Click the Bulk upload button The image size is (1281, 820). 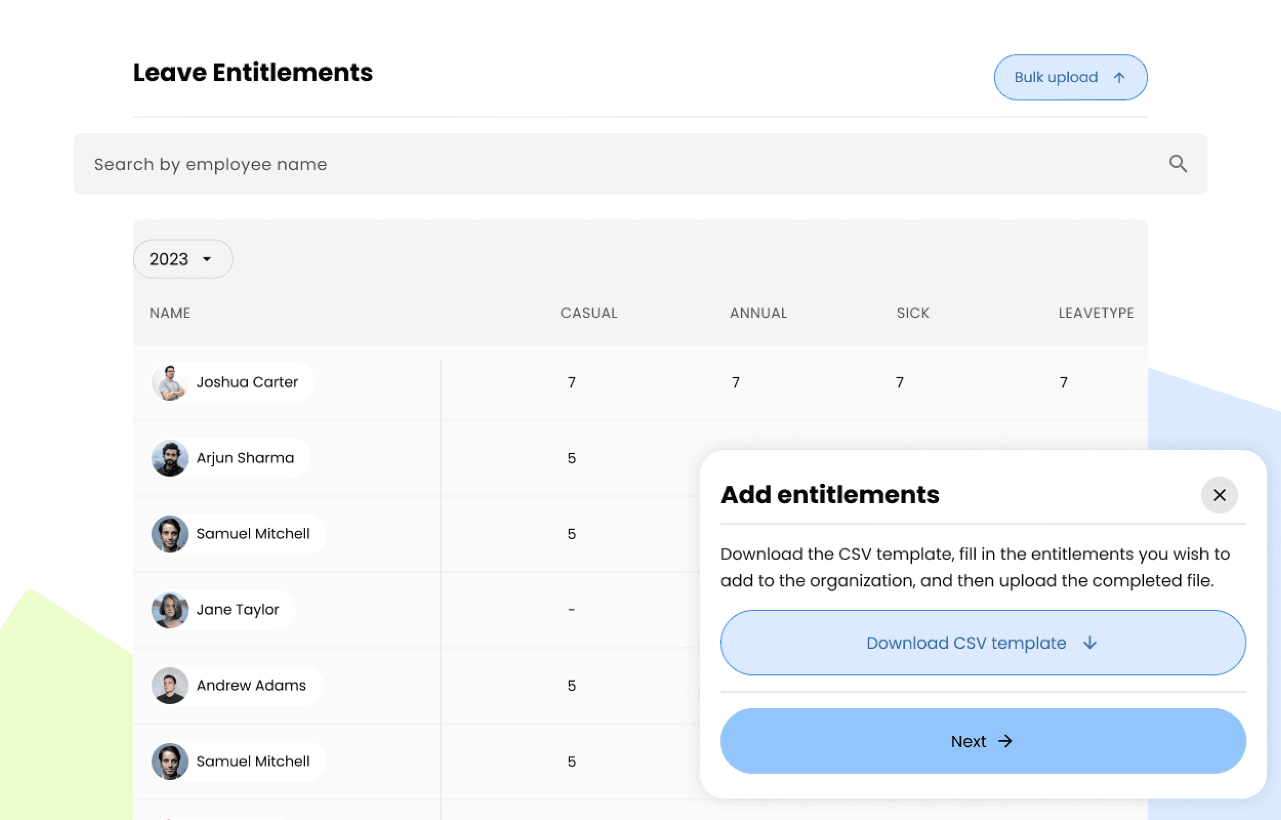(x=1070, y=77)
